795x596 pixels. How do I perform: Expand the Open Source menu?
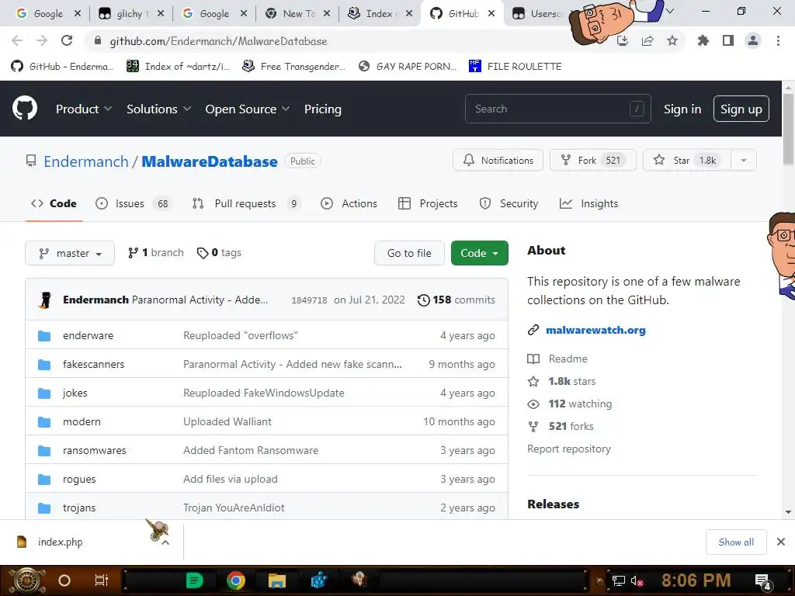(x=248, y=109)
